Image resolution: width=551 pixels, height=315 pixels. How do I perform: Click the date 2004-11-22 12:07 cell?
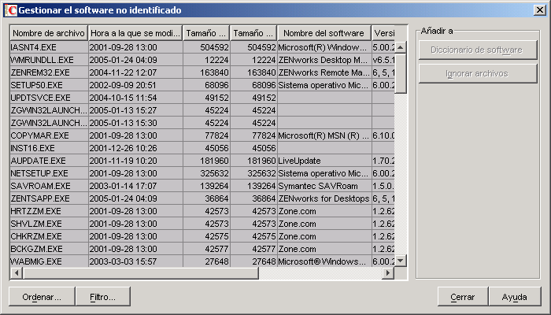pyautogui.click(x=135, y=72)
